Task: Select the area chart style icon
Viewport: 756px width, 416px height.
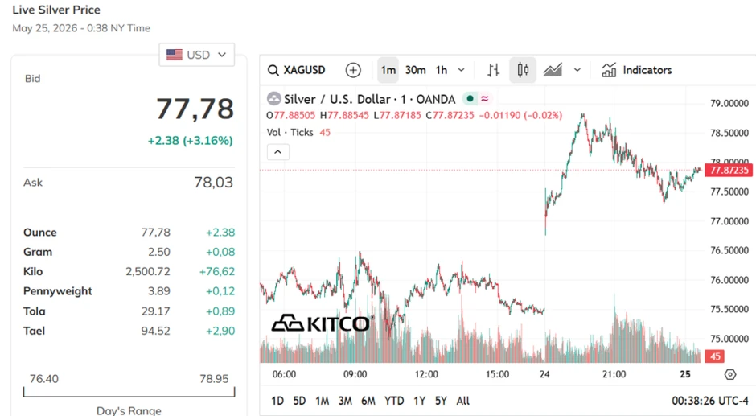Action: click(553, 70)
